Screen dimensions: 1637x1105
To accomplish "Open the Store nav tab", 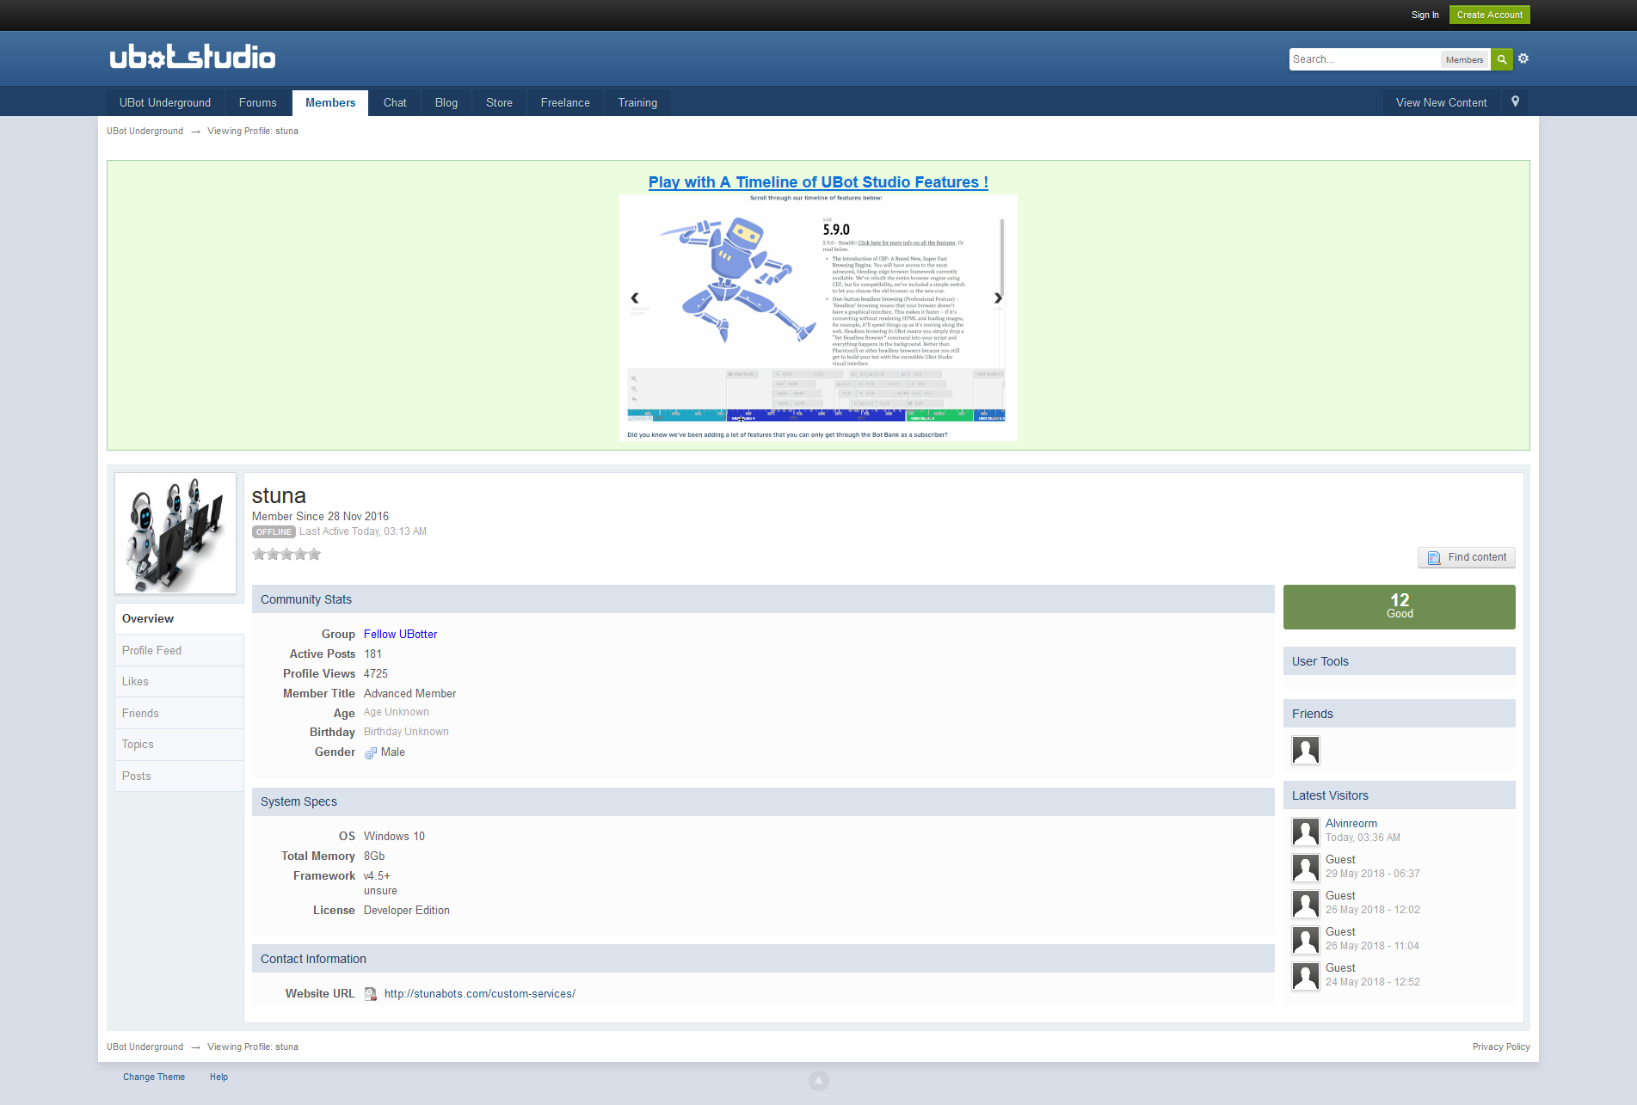I will pyautogui.click(x=499, y=102).
